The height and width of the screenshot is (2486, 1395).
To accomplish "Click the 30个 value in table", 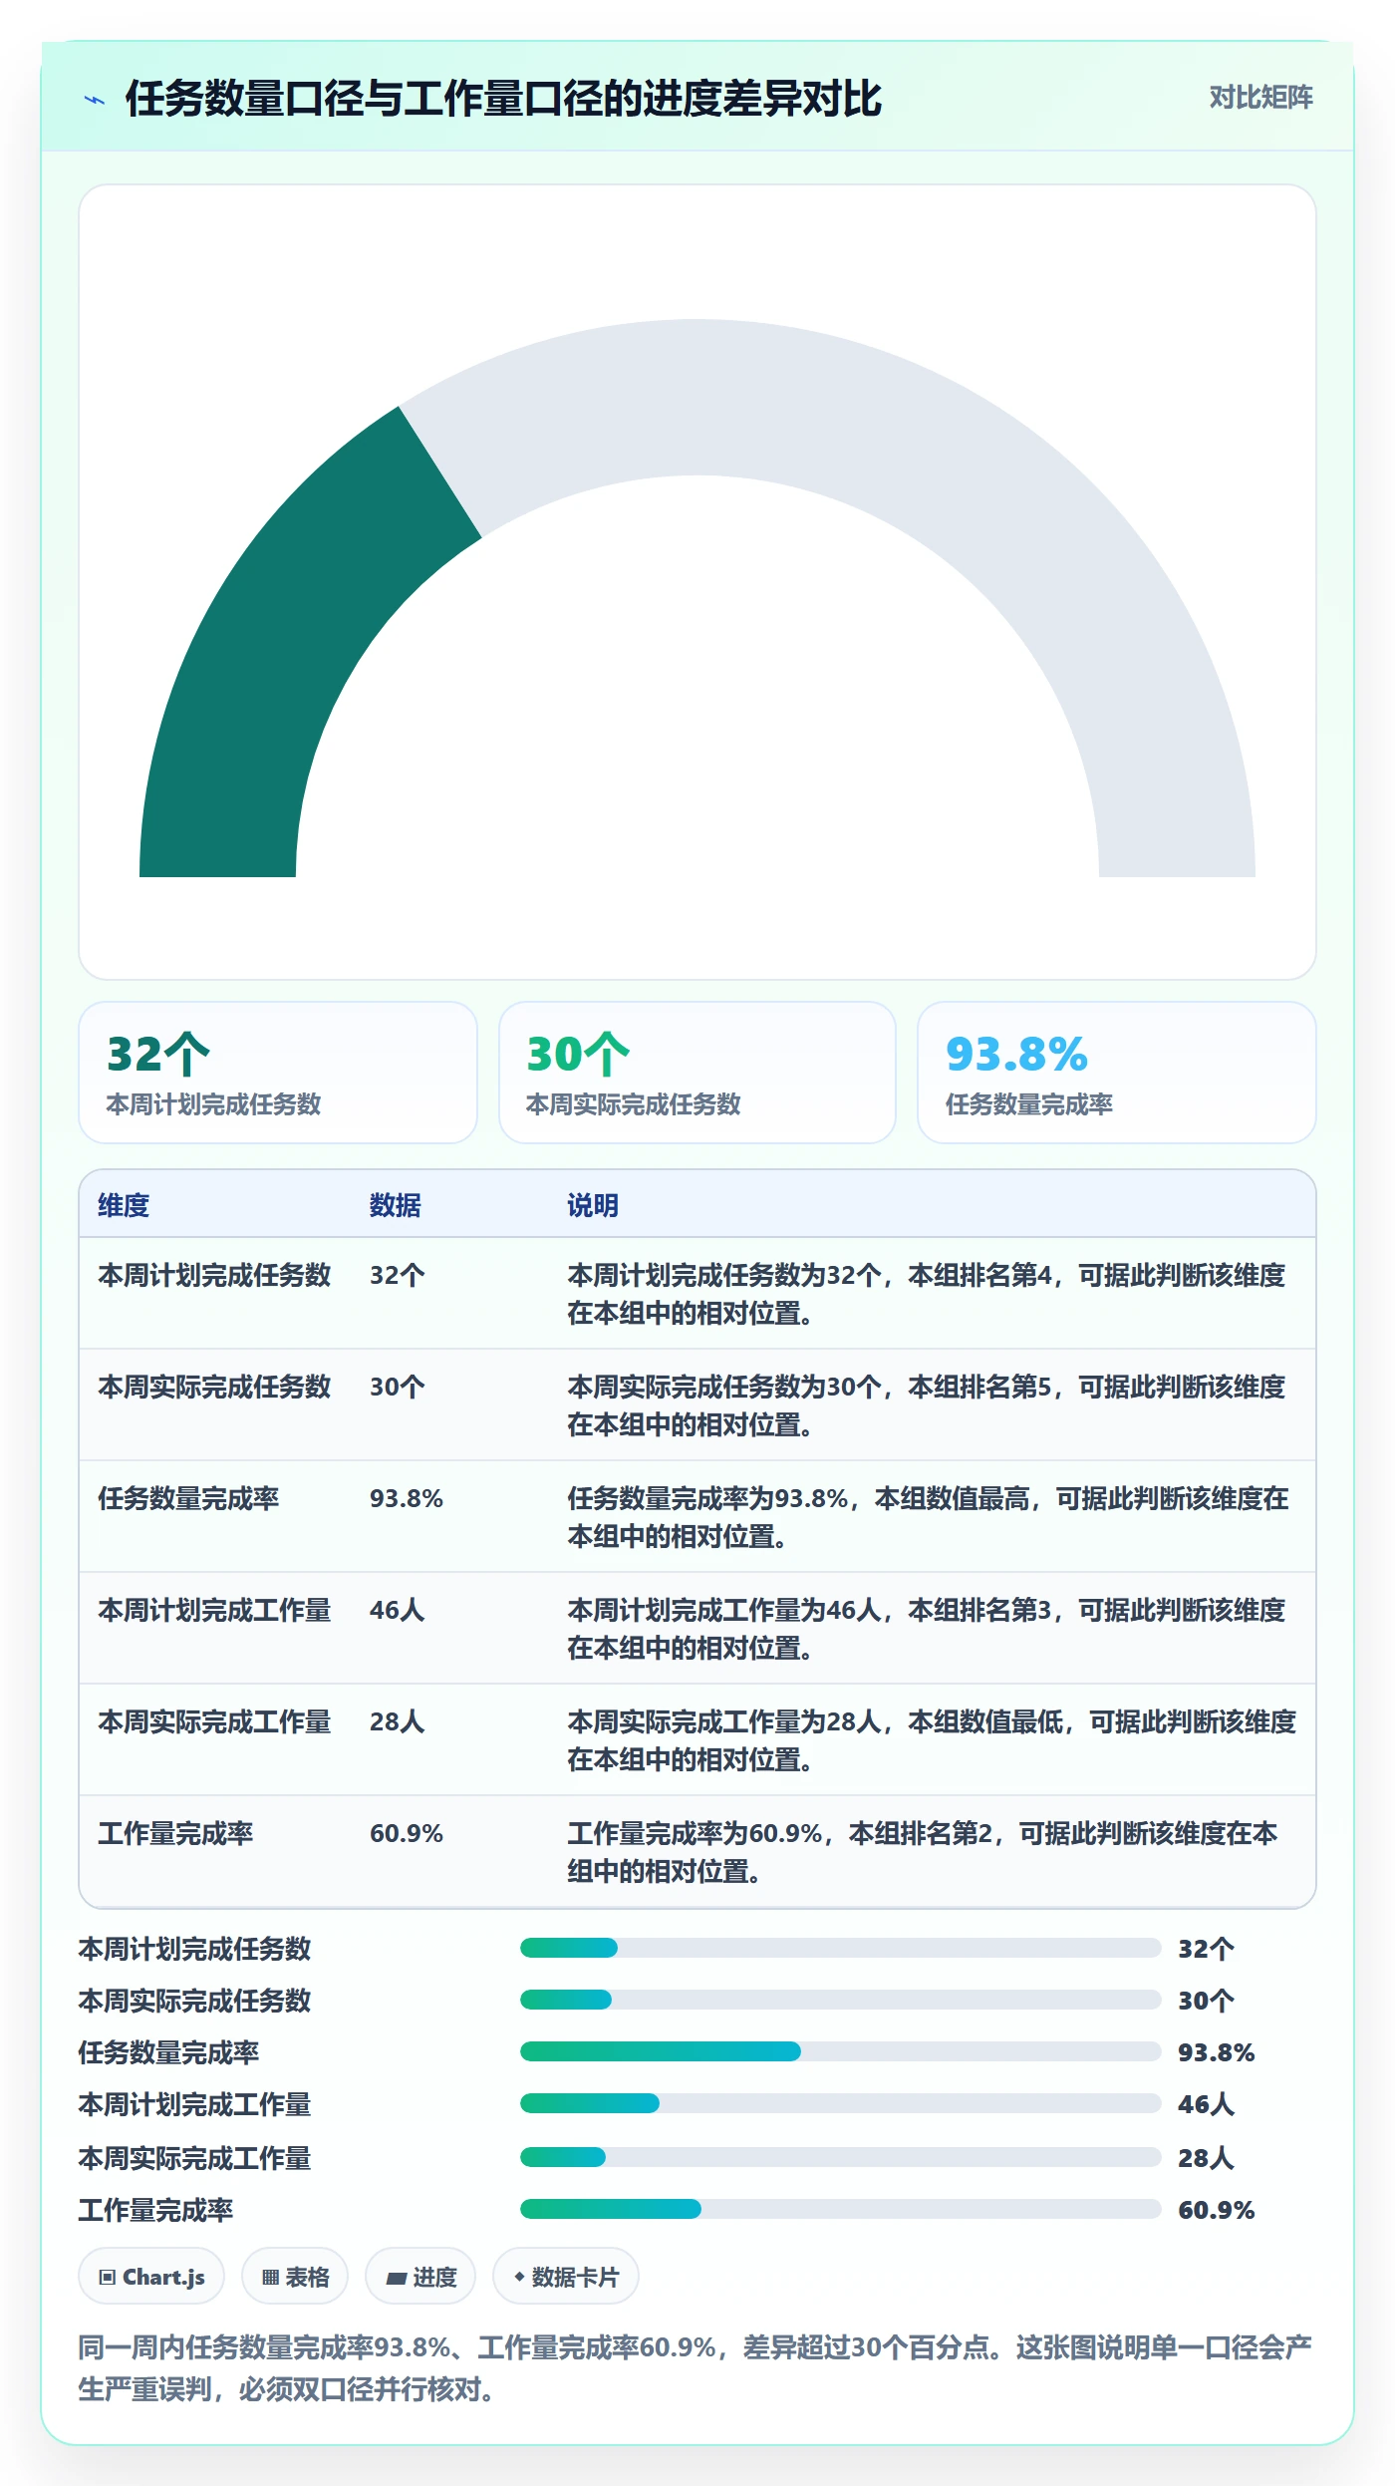I will click(x=398, y=1387).
